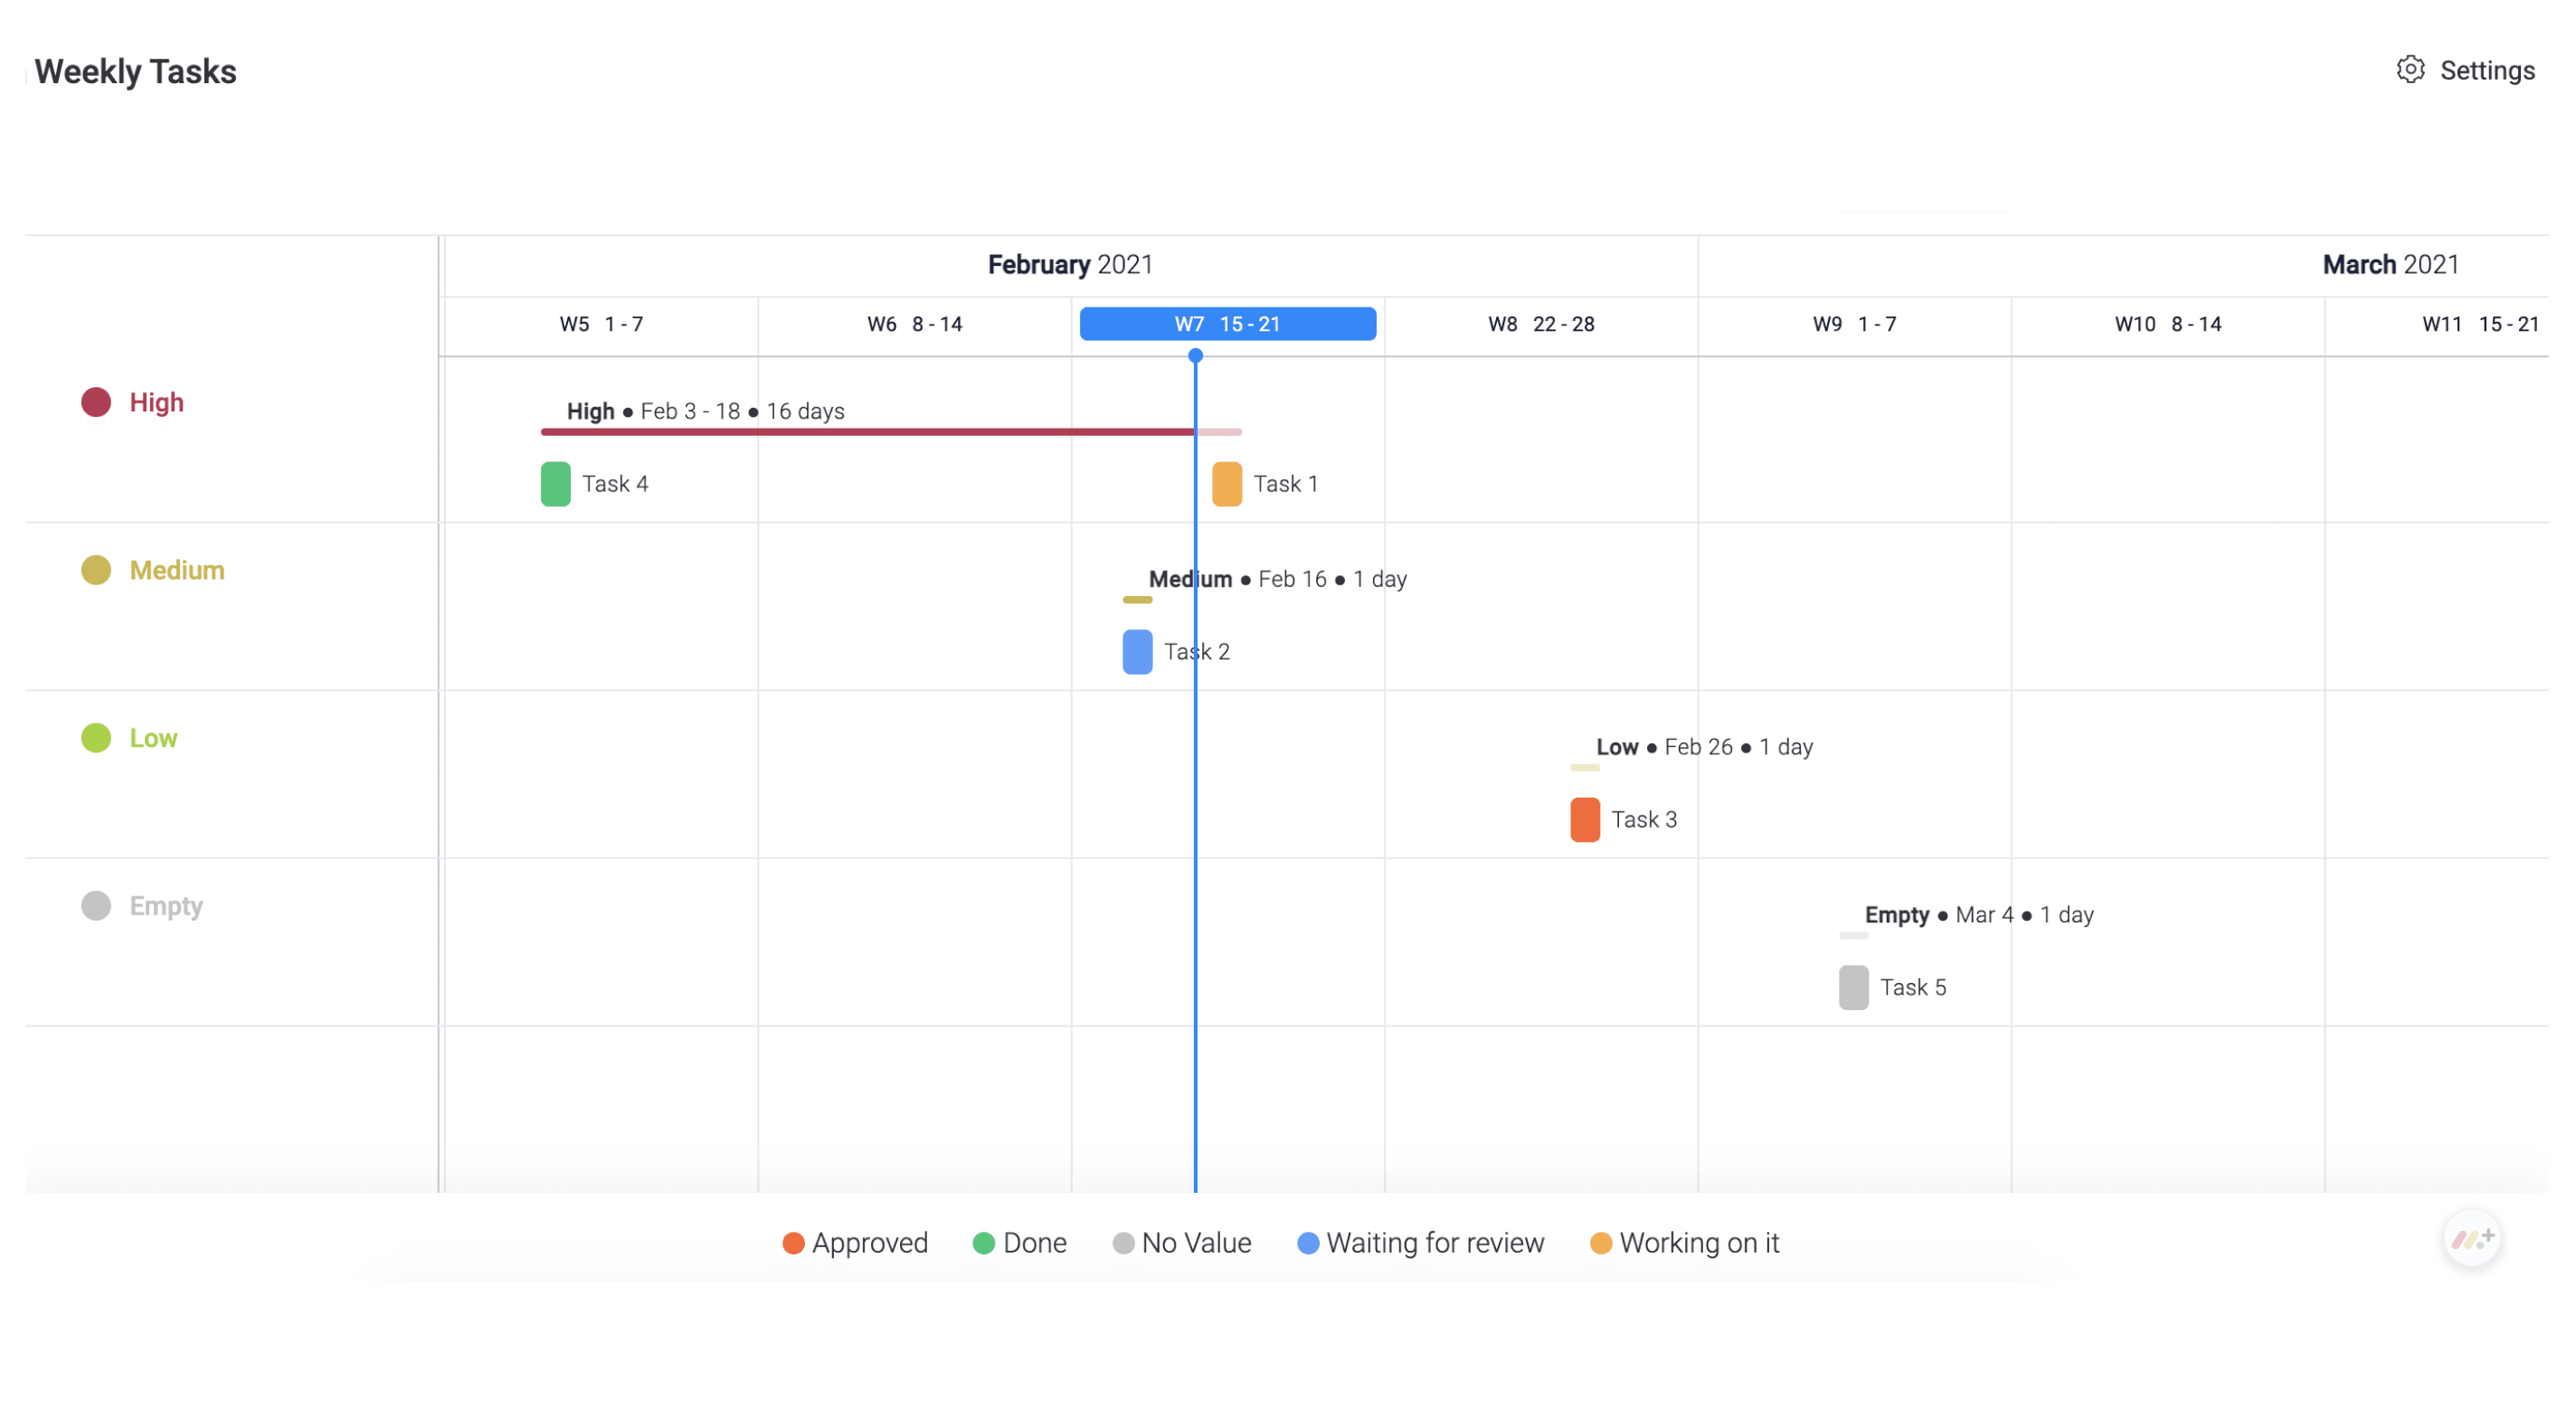Viewport: 2576px width, 1409px height.
Task: Click the floating pencil-plus widget icon
Action: [x=2472, y=1238]
